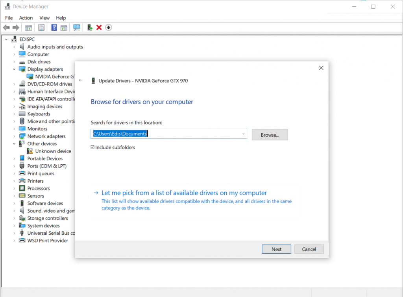Viewport: 403px width, 297px height.
Task: Open the Properties toolbar icon
Action: [x=41, y=28]
